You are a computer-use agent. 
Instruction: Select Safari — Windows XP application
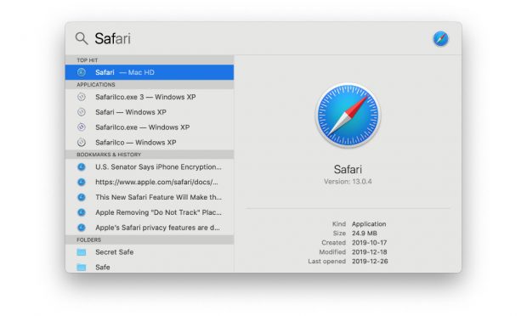150,112
